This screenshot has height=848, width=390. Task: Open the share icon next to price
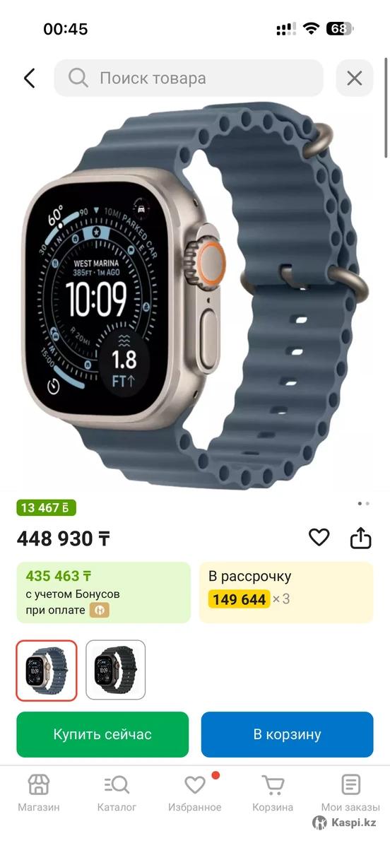(x=360, y=538)
